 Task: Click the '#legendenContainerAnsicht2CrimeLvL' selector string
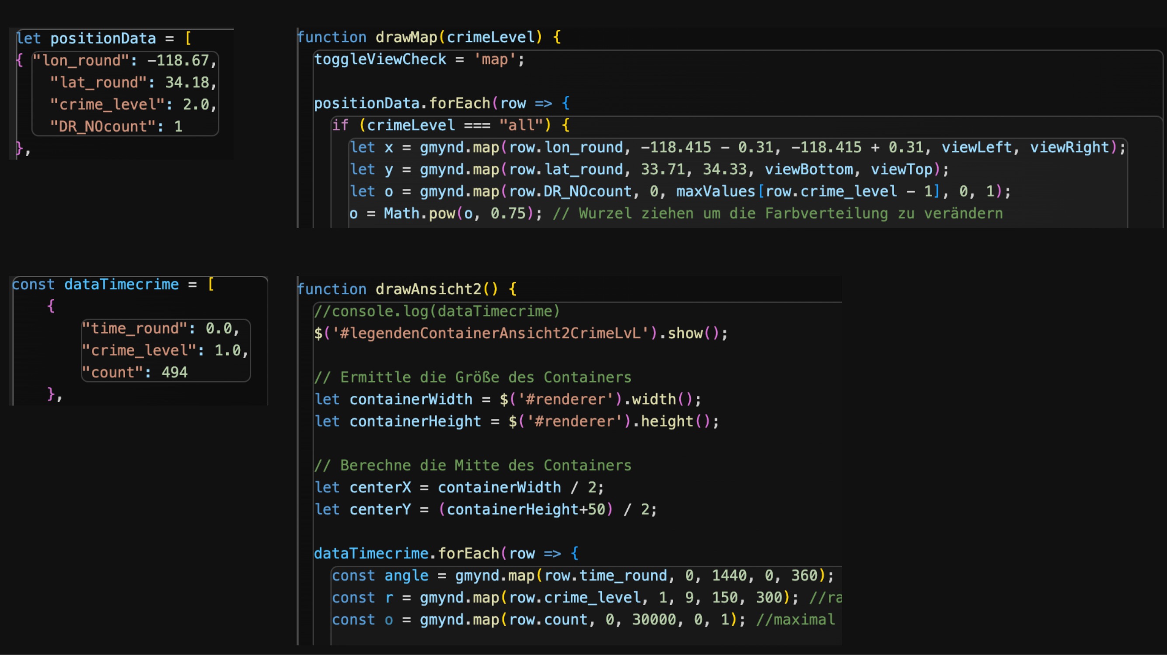coord(491,333)
